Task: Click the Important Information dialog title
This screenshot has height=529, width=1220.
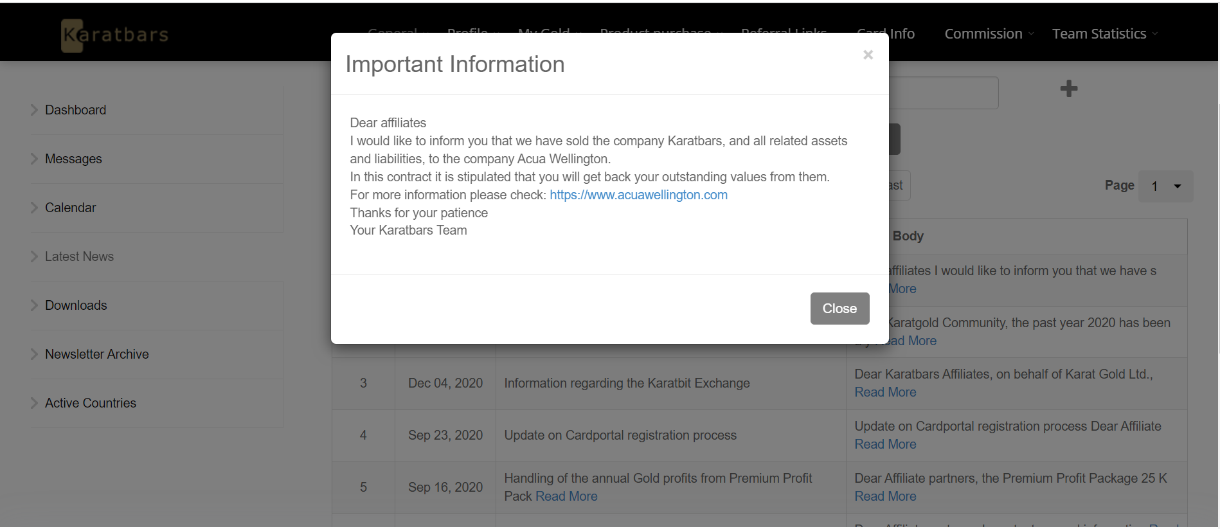Action: click(455, 64)
